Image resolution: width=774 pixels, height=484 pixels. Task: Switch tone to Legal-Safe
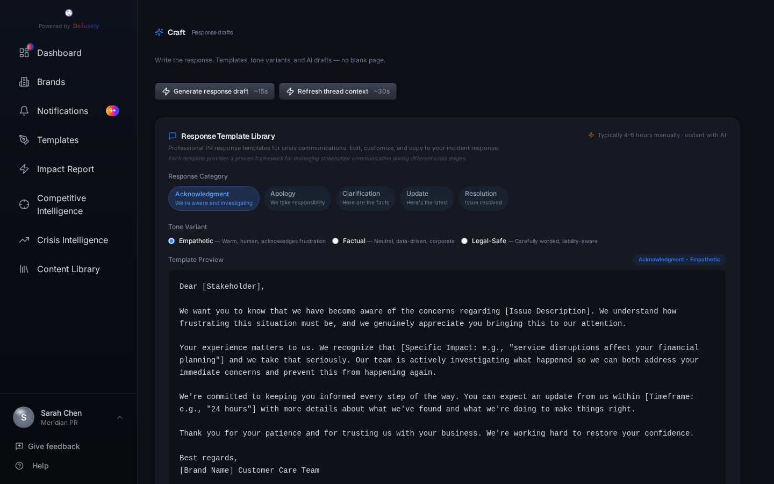pos(464,241)
